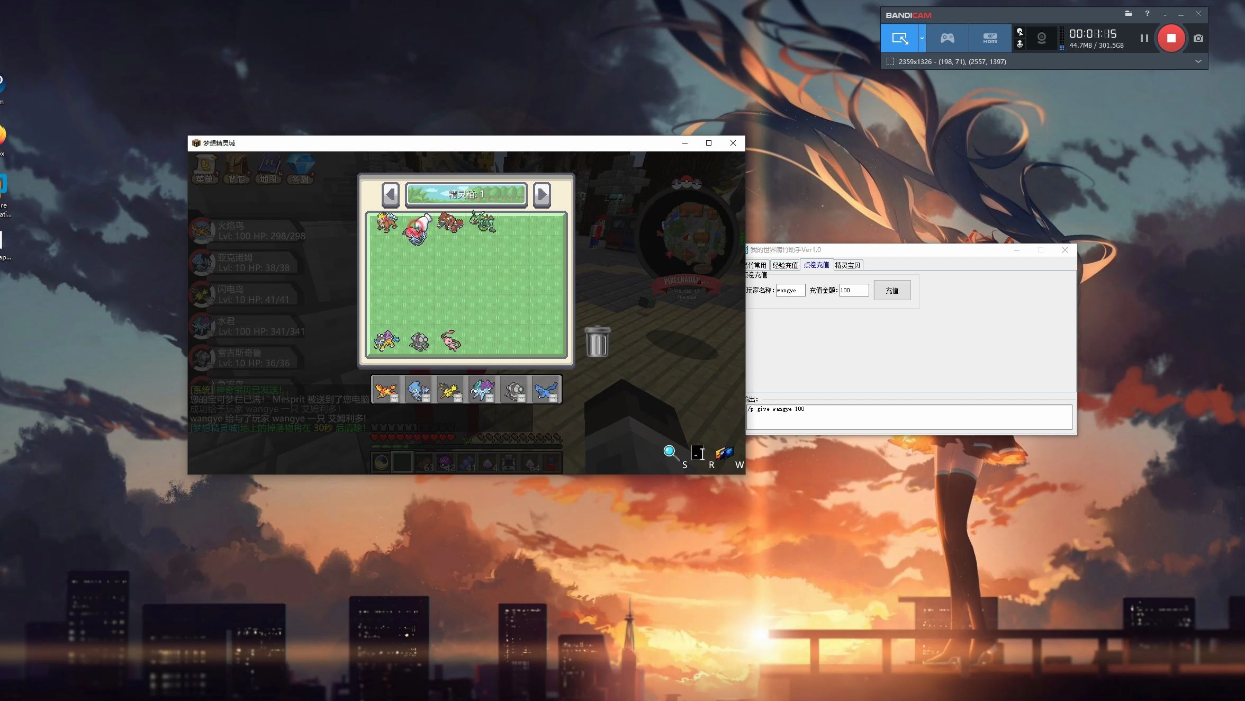Click the 玩家名称 input field
Viewport: 1245px width, 701px height.
click(790, 290)
